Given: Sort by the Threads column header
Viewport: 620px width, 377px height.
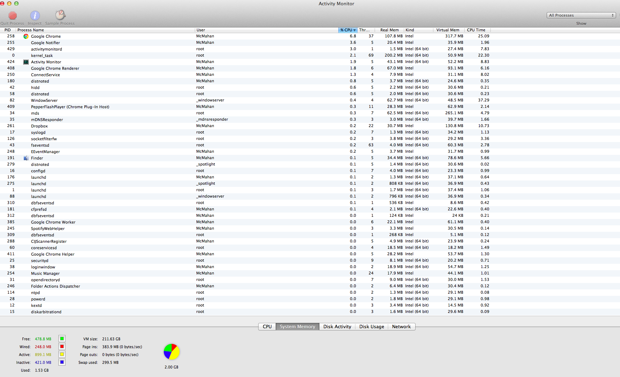Looking at the screenshot, I should [x=366, y=30].
